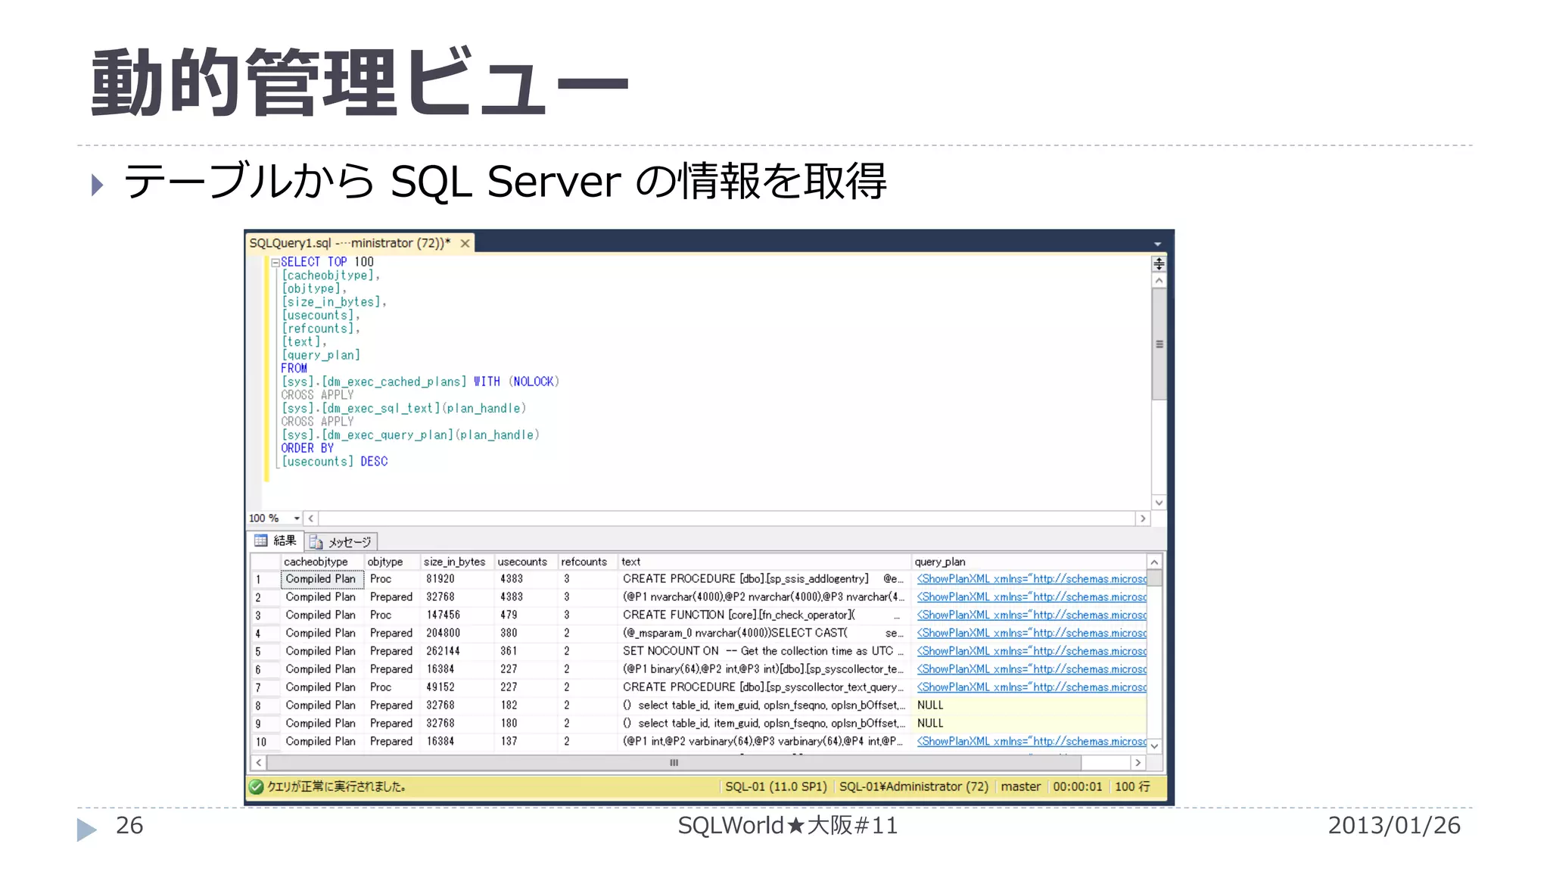The height and width of the screenshot is (872, 1550).
Task: Click the query editor scroll down arrow
Action: click(1159, 503)
